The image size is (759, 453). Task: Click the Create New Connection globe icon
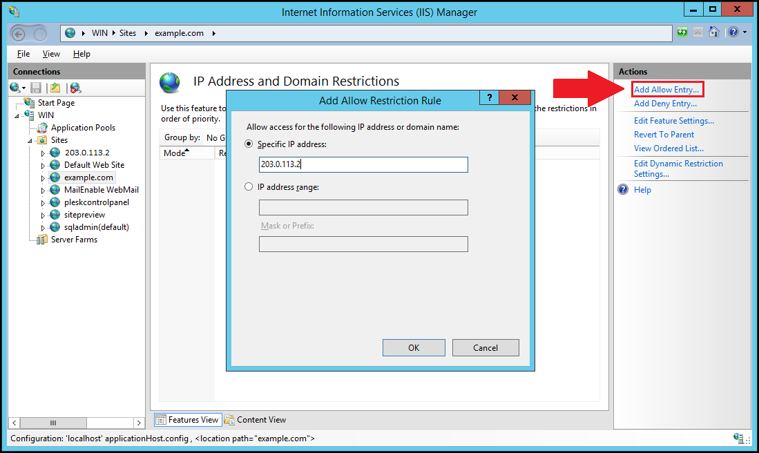(15, 88)
